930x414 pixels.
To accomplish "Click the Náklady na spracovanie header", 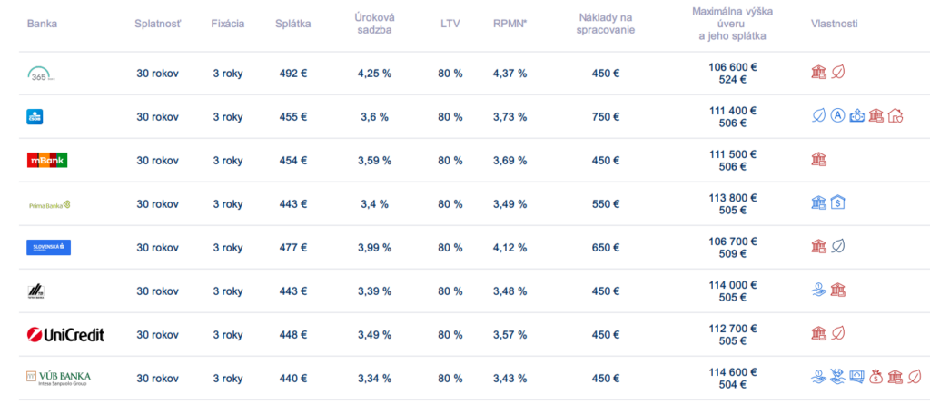I will (605, 24).
